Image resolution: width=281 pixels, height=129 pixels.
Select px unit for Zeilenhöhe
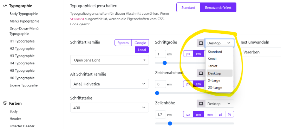[x=188, y=114]
